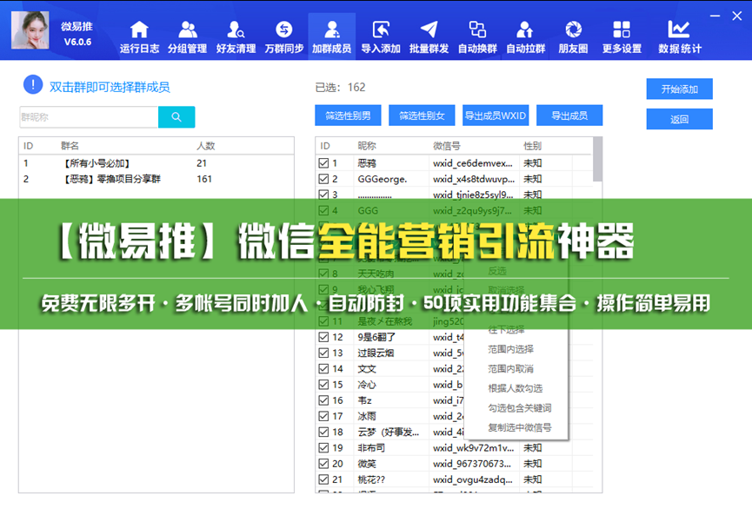
Task: Select group row 【恶鸦】零撸项目分享群
Action: pos(156,179)
